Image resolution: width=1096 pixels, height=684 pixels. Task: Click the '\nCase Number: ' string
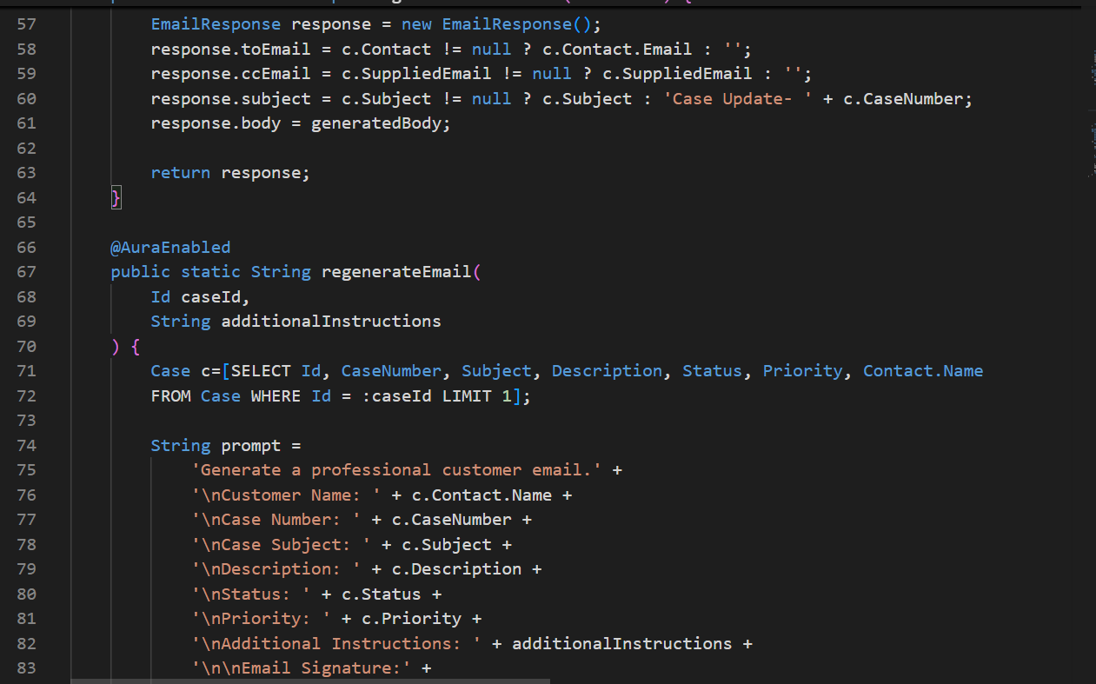point(276,520)
